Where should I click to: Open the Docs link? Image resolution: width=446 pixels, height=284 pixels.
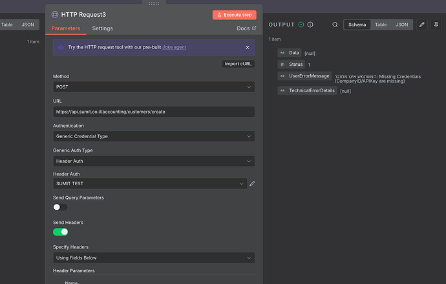246,28
